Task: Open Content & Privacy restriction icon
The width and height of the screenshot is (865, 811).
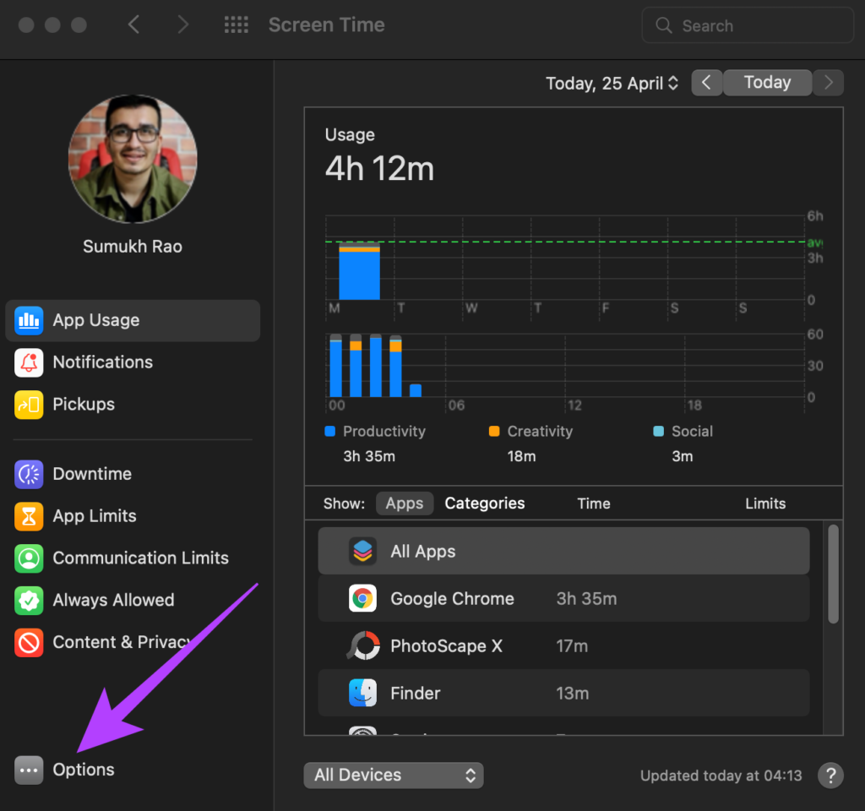Action: click(x=29, y=643)
